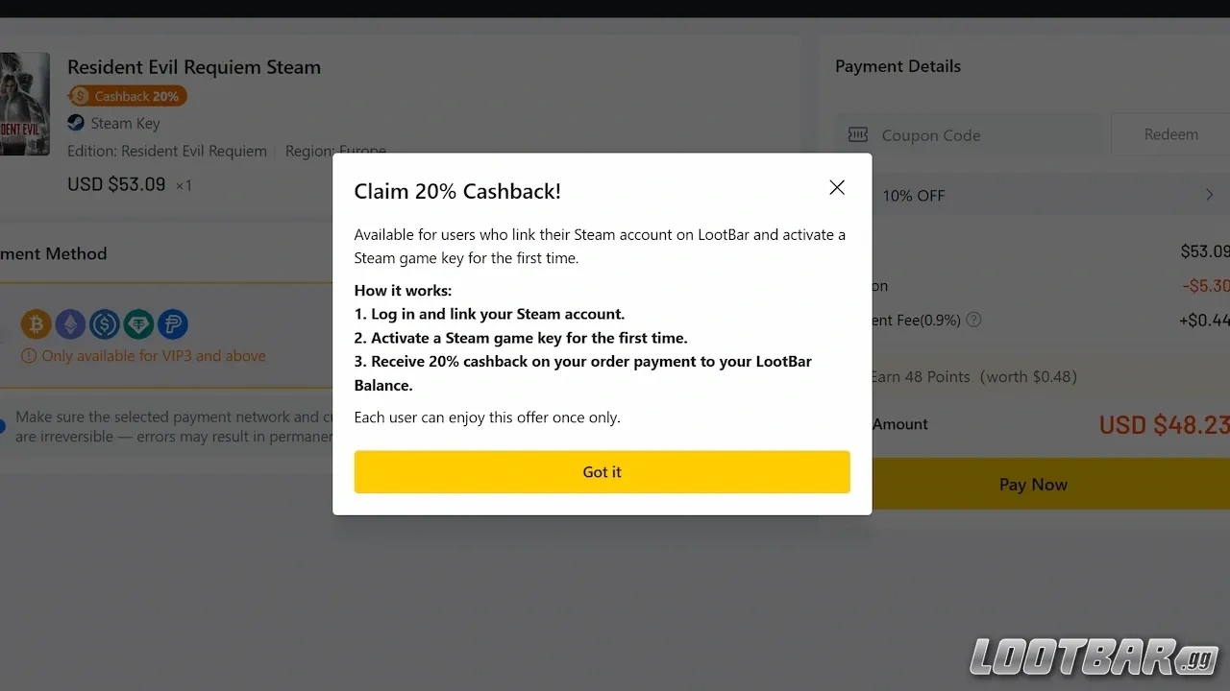The width and height of the screenshot is (1230, 691).
Task: Dismiss the Claim 20% Cashback dialog
Action: [x=836, y=187]
